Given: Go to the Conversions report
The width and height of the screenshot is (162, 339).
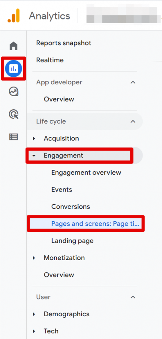Looking at the screenshot, I should coord(71,207).
